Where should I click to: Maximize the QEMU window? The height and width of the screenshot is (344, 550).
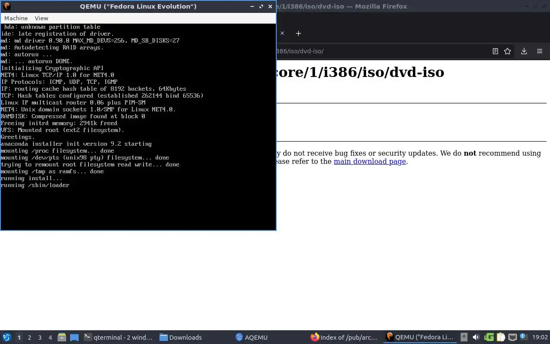click(x=261, y=6)
